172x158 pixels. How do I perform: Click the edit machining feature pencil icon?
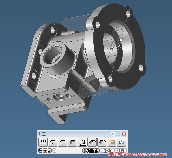click(102, 142)
